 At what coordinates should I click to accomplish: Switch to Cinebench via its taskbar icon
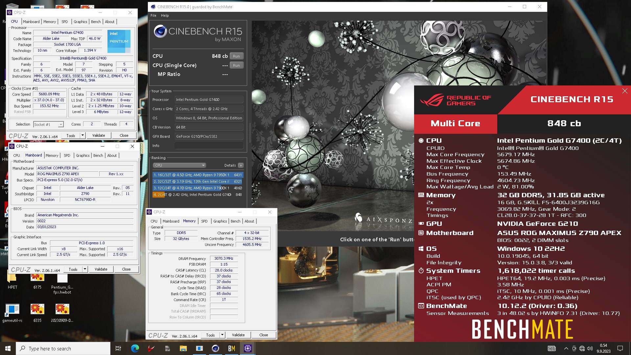[215, 348]
